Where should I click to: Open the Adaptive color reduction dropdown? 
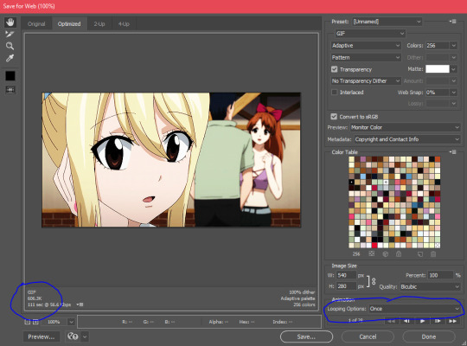366,46
